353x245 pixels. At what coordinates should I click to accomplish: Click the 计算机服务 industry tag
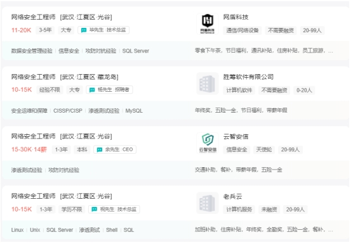tap(239, 210)
